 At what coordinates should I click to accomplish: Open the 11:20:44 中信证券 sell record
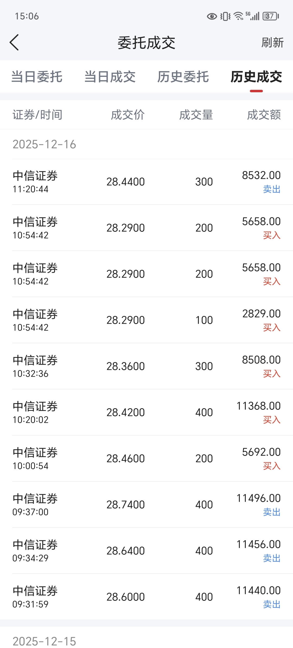click(x=146, y=182)
